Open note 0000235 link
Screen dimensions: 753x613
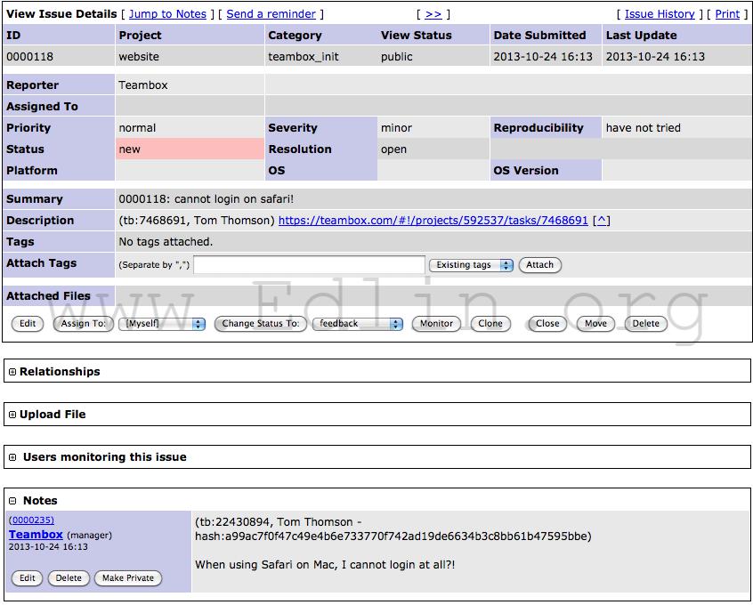(x=32, y=520)
